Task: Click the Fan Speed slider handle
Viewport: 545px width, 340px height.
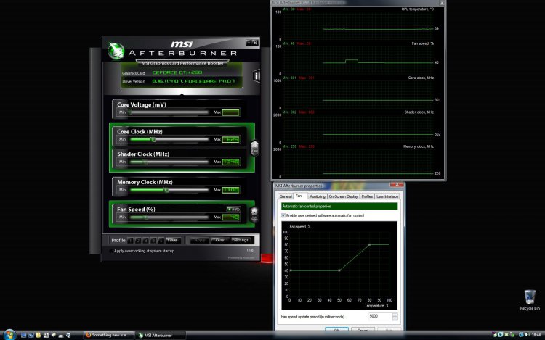Action: (146, 217)
